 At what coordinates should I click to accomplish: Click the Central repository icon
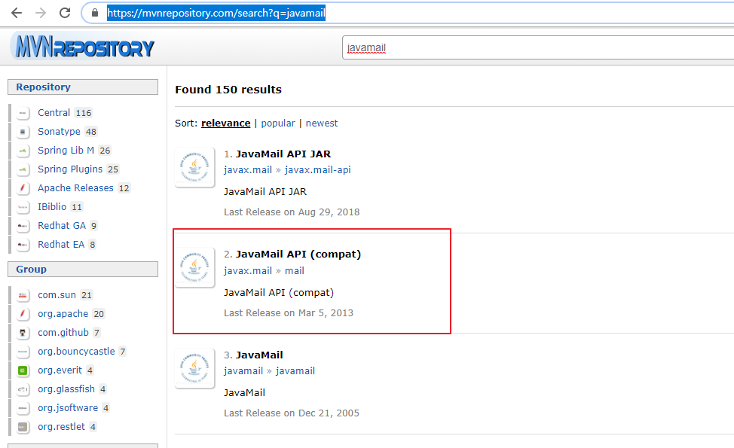pyautogui.click(x=23, y=113)
